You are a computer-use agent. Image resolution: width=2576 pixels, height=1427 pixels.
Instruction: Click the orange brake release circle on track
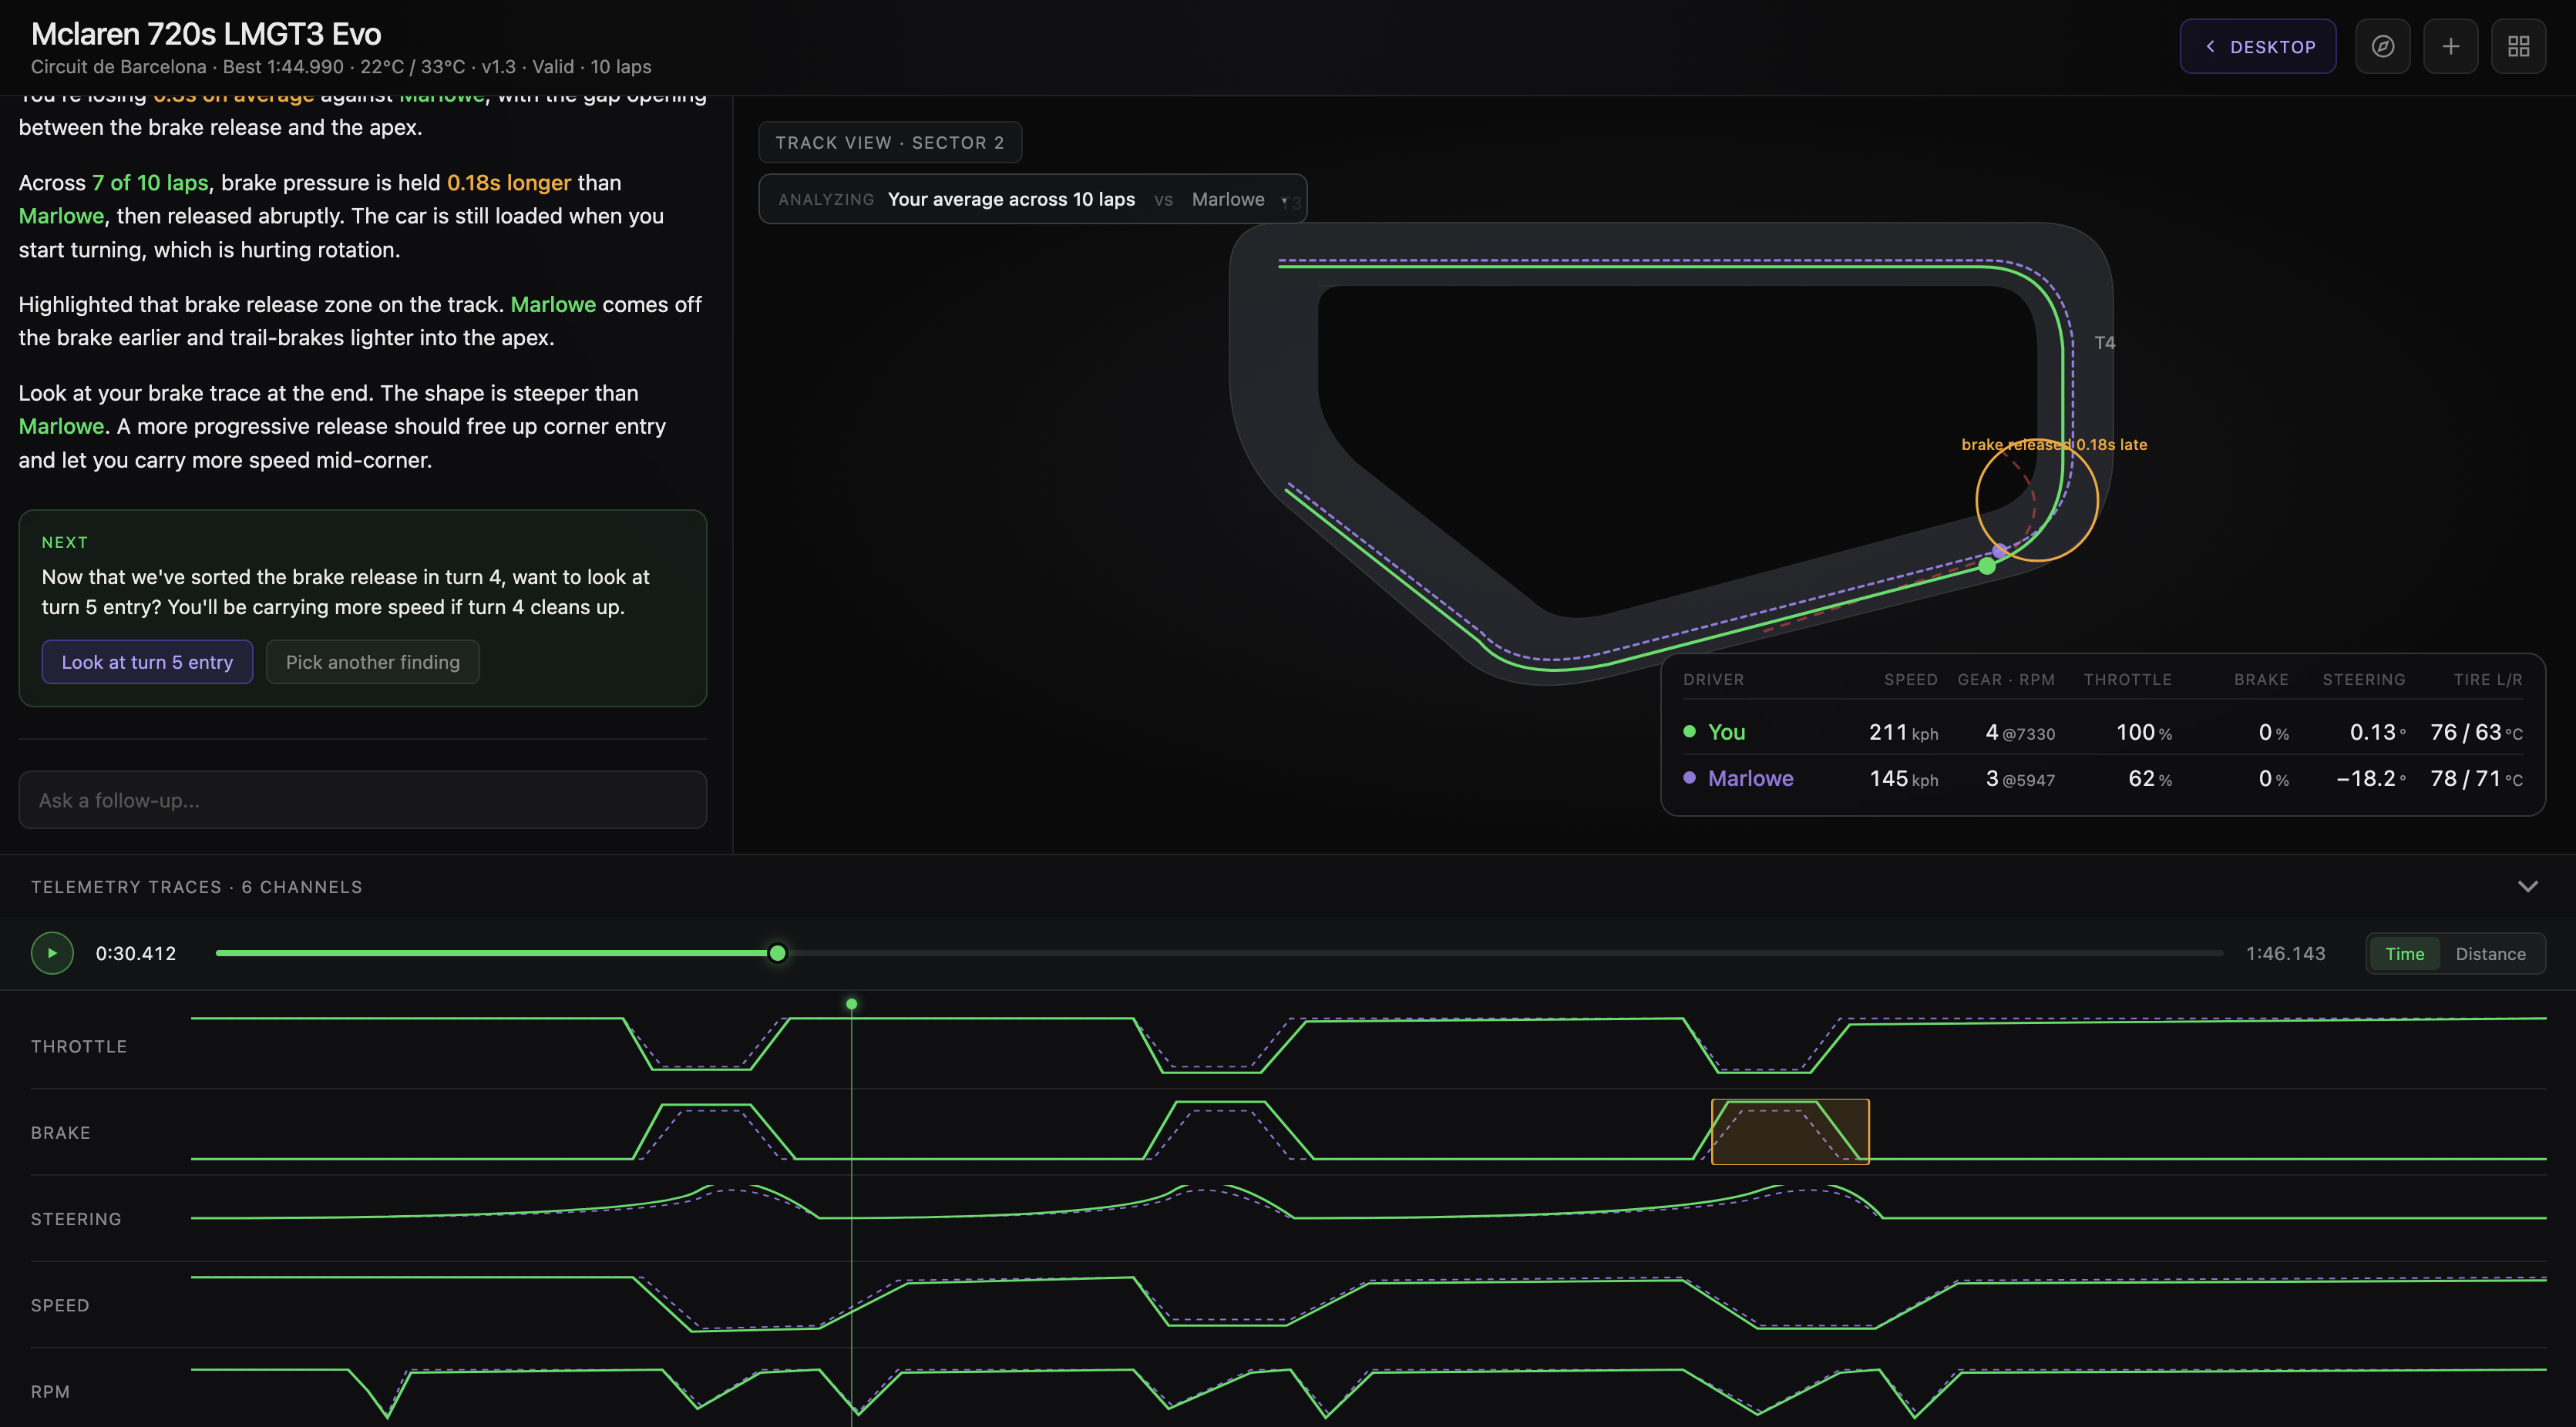pos(2037,499)
